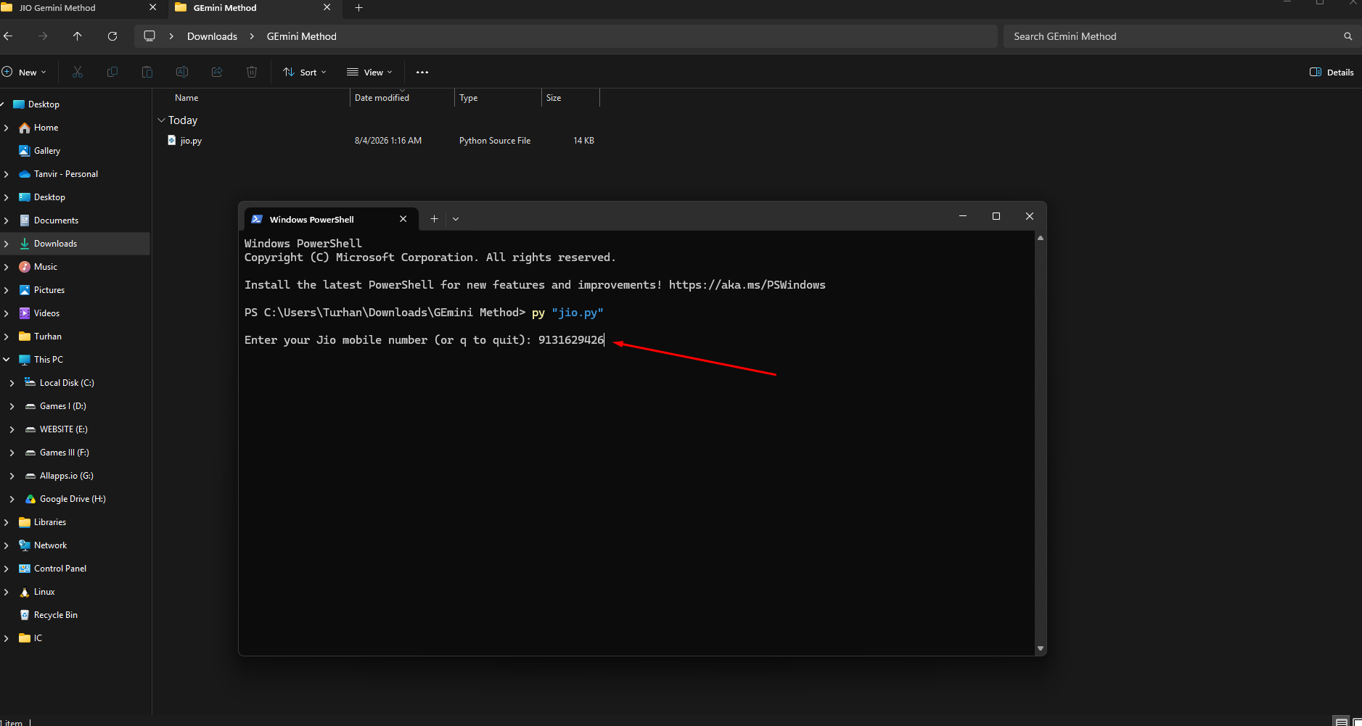1362x726 pixels.
Task: Select Downloads in the sidebar
Action: [55, 244]
